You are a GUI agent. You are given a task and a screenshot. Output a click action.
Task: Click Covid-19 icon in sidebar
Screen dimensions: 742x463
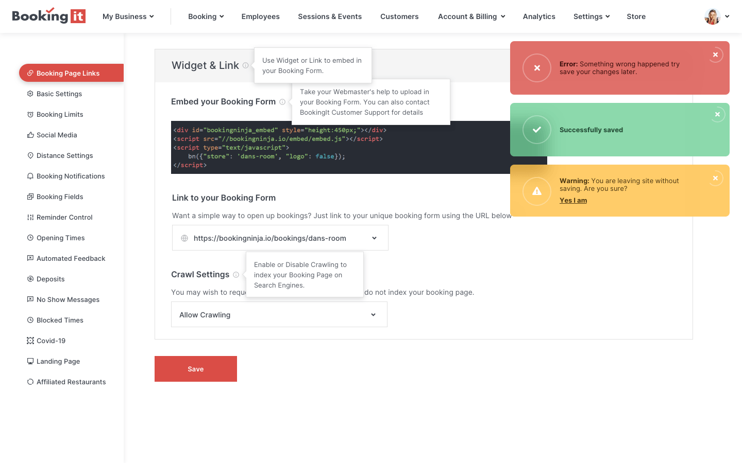(30, 341)
